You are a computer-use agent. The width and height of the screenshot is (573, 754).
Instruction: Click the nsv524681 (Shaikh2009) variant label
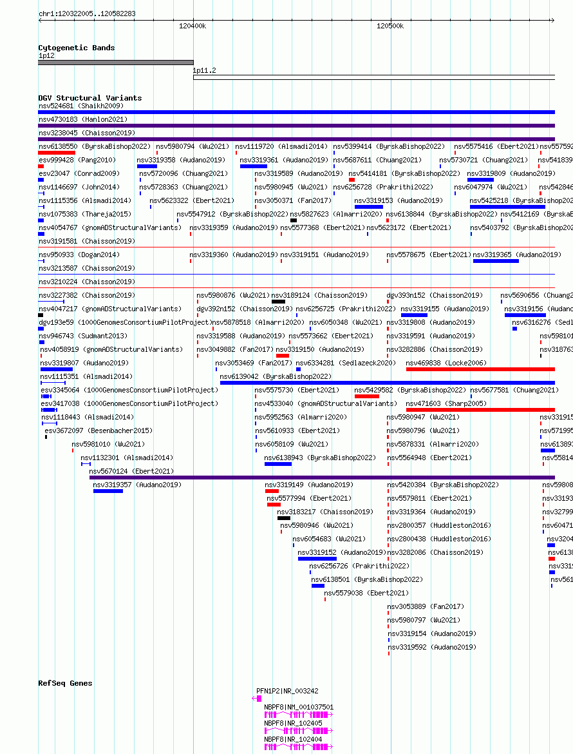coord(81,106)
